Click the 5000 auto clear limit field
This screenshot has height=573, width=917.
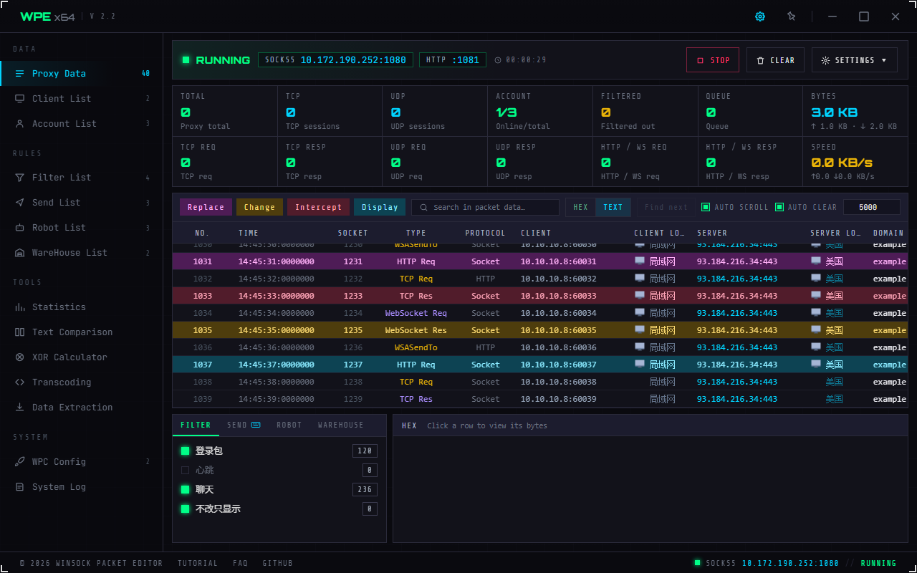click(871, 207)
